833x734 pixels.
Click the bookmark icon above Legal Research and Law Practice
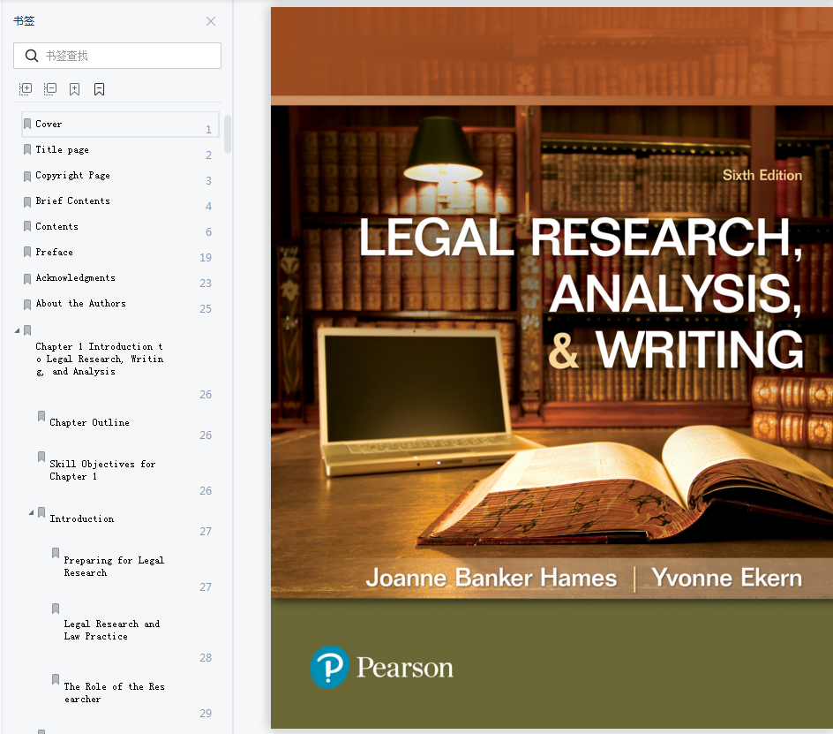coord(56,609)
